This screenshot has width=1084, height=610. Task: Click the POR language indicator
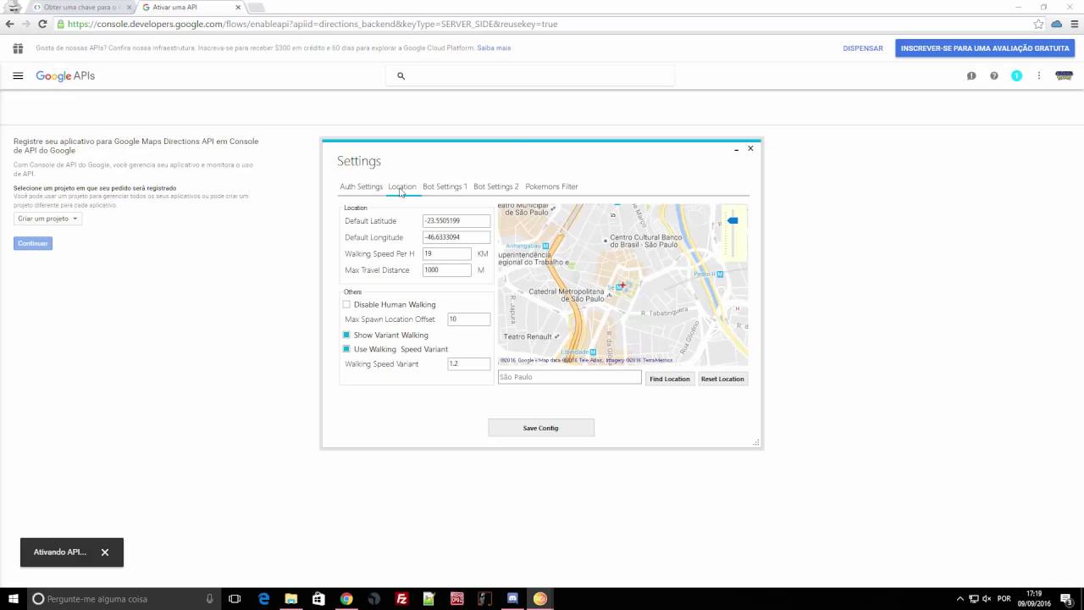click(x=1004, y=599)
